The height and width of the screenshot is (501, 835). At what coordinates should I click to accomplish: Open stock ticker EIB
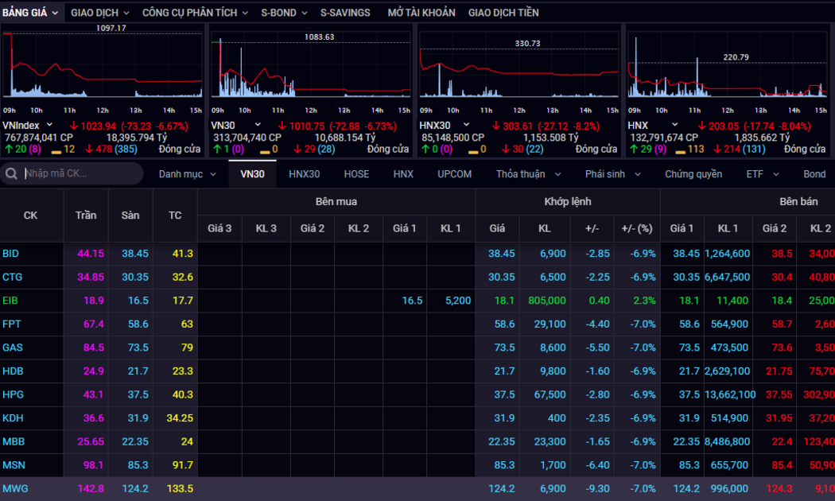[x=10, y=301]
